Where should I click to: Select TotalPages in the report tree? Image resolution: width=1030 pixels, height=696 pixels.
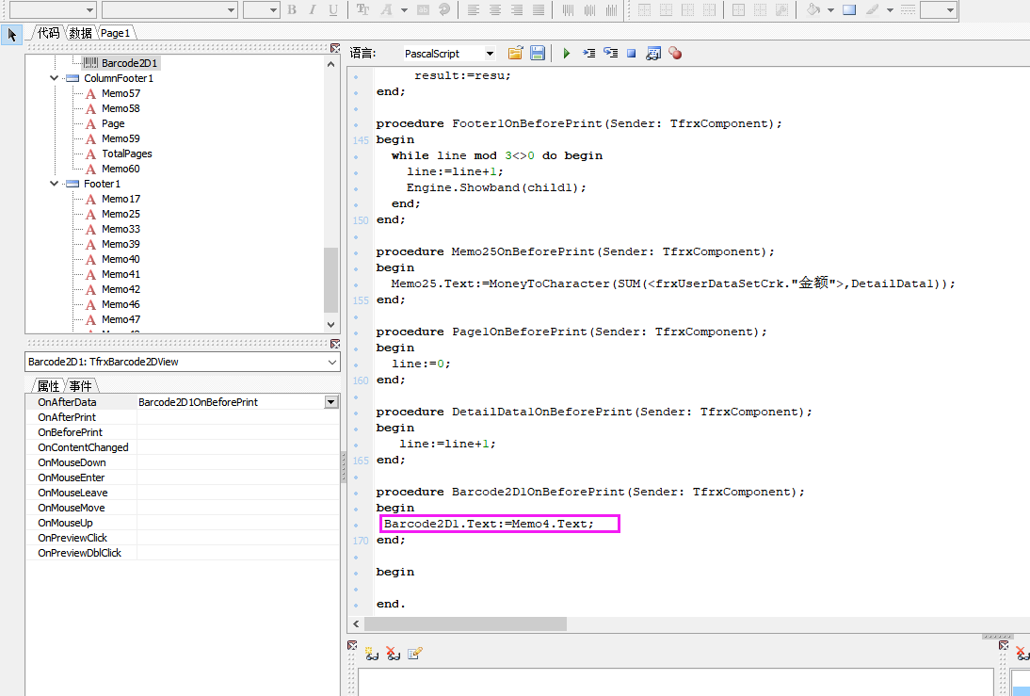click(x=127, y=154)
